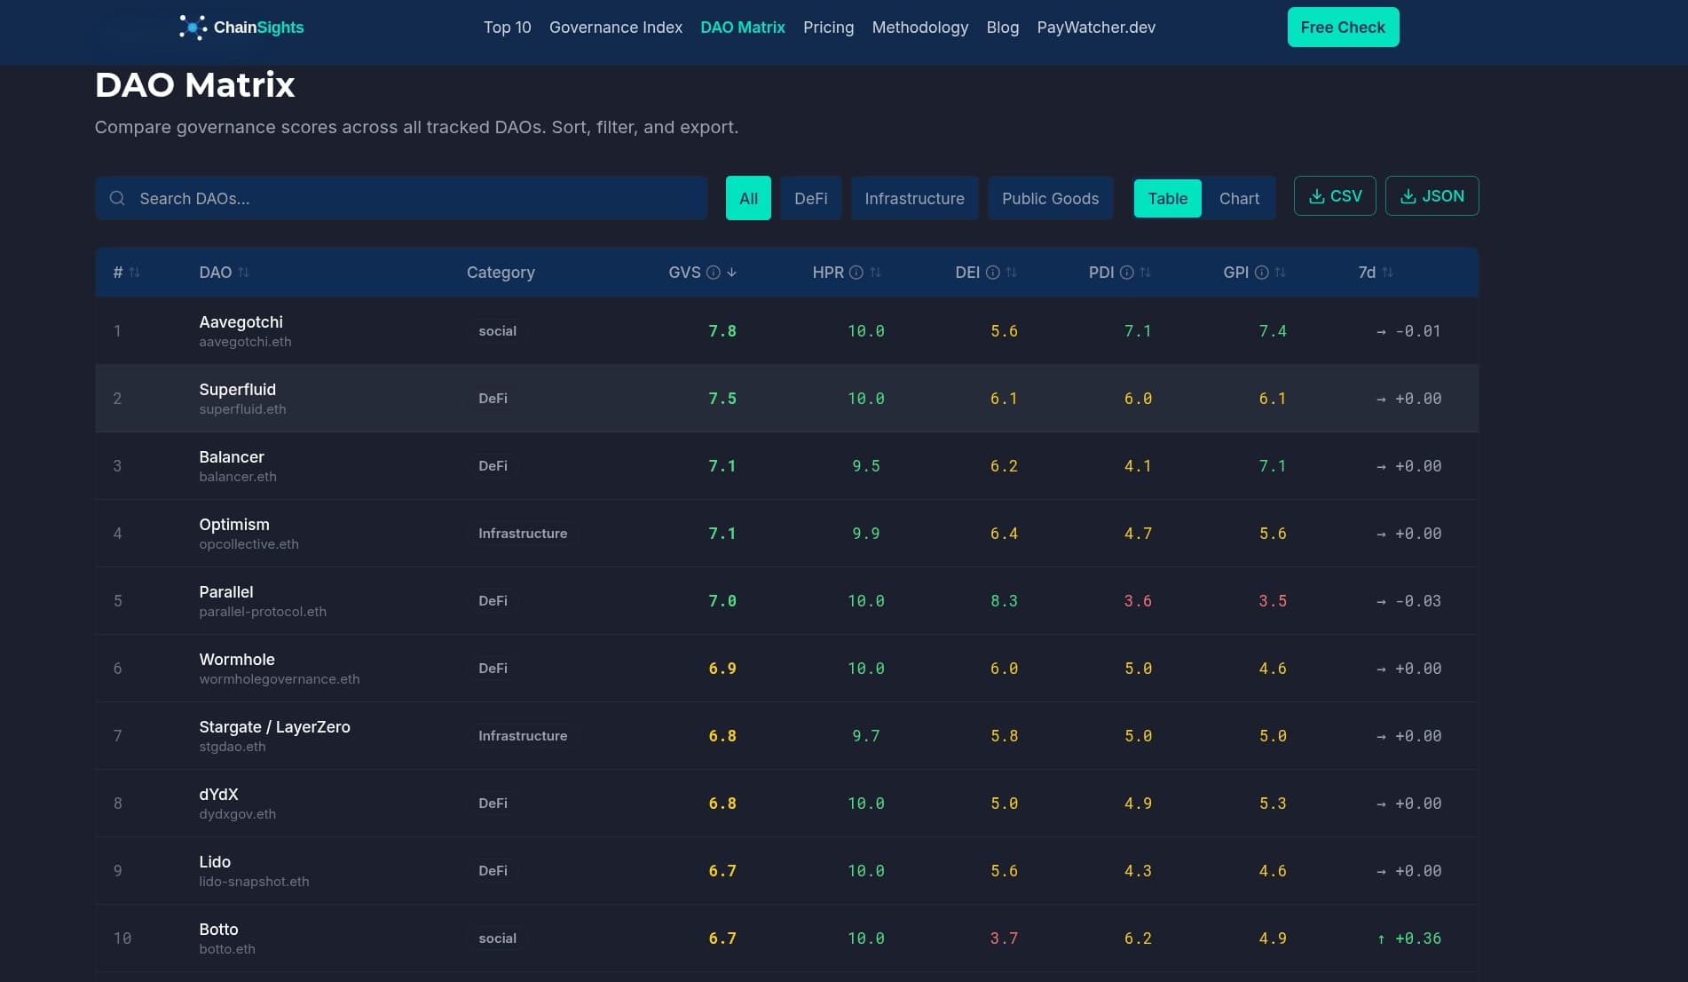Click the DEI info icon

992,273
